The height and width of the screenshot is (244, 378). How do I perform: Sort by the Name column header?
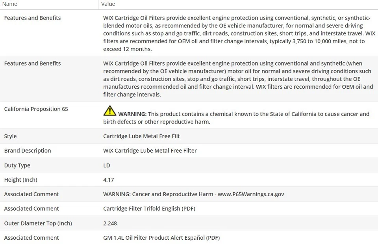coord(10,4)
